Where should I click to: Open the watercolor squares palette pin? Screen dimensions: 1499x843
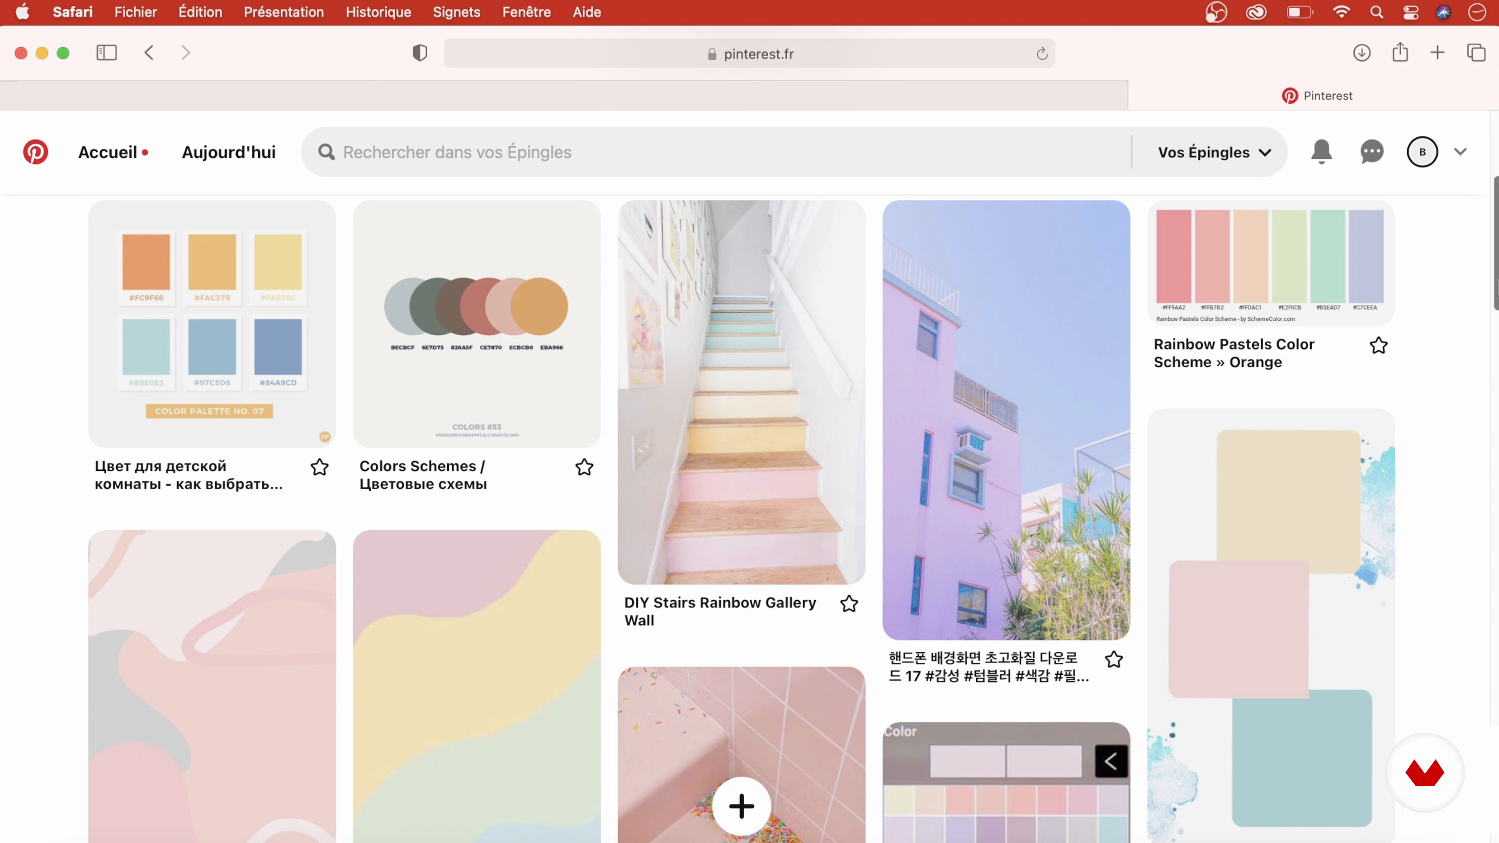coord(1271,625)
